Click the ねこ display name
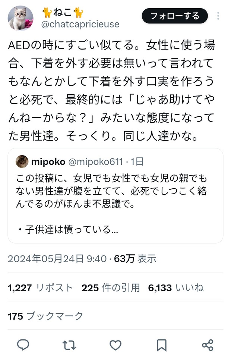 coord(62,13)
